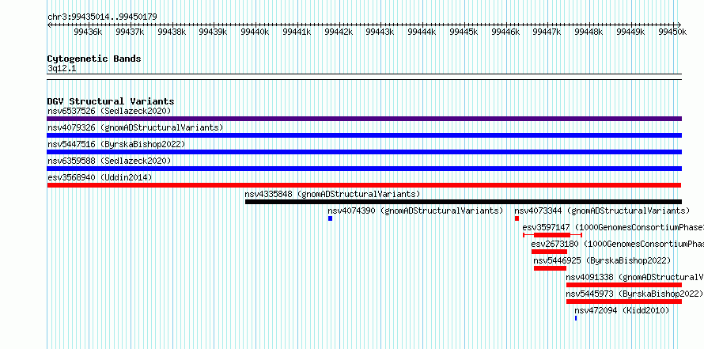Click ruler position 99444k
704x349 pixels.
point(422,32)
